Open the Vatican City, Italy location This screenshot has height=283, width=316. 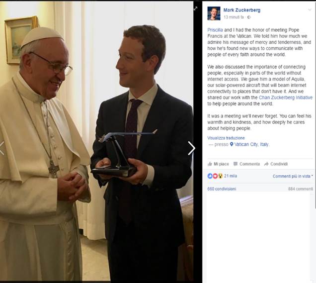(x=252, y=144)
